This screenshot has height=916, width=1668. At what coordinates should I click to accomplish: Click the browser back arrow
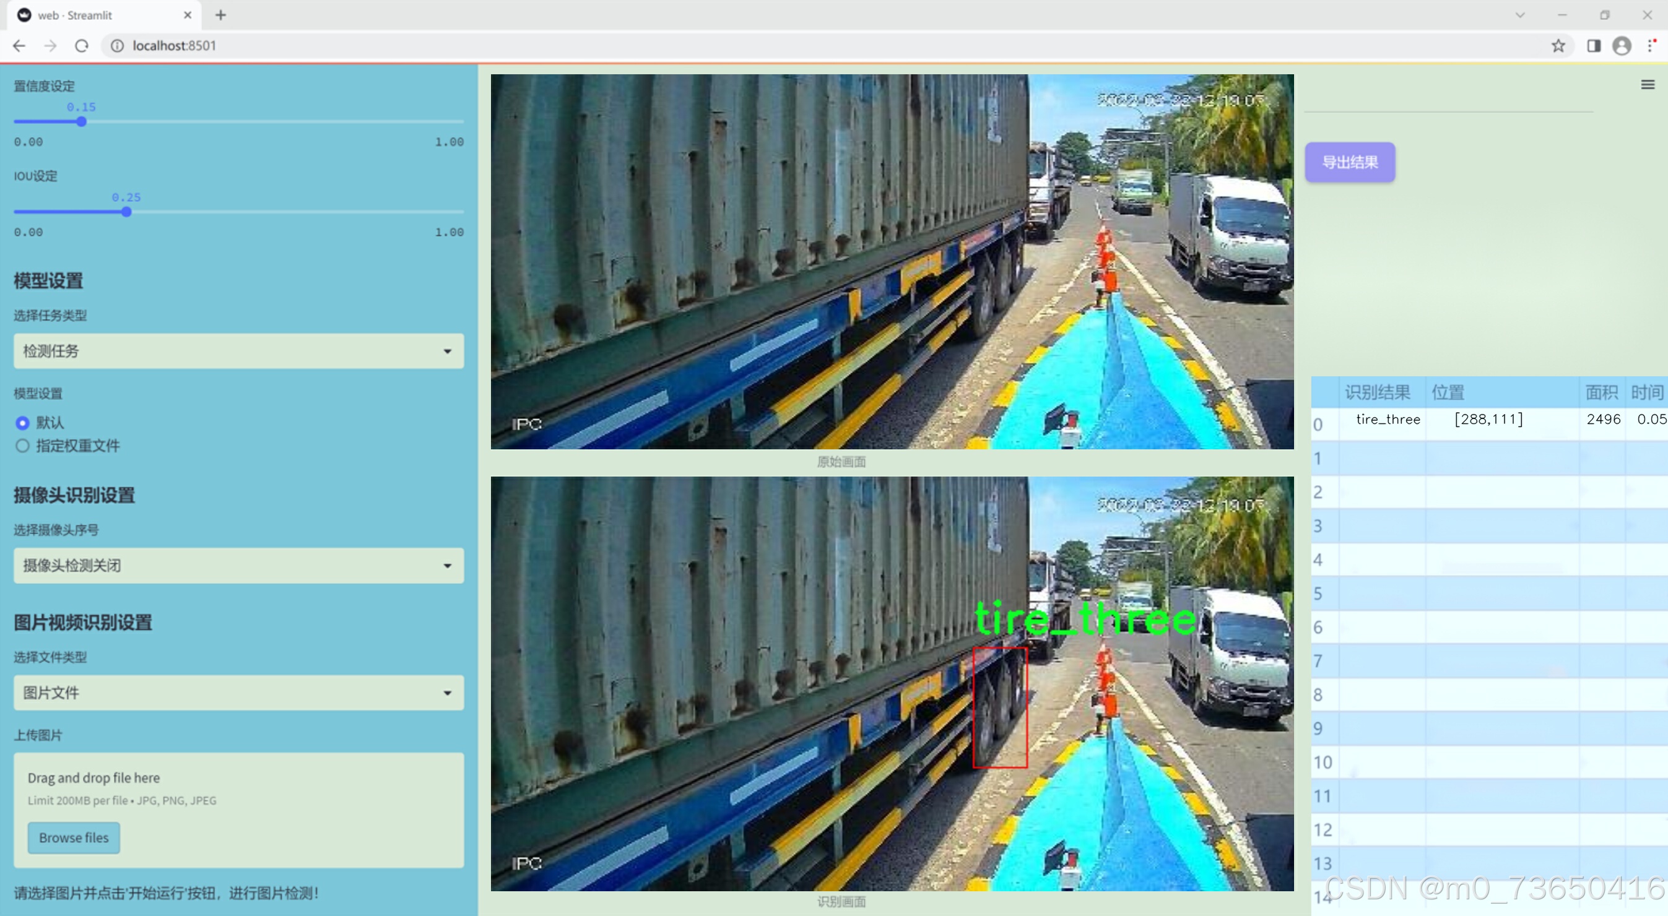click(19, 46)
